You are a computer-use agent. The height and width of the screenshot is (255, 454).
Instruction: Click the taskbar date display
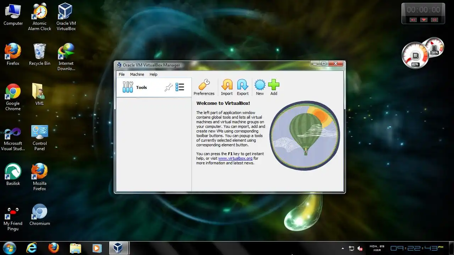[377, 248]
